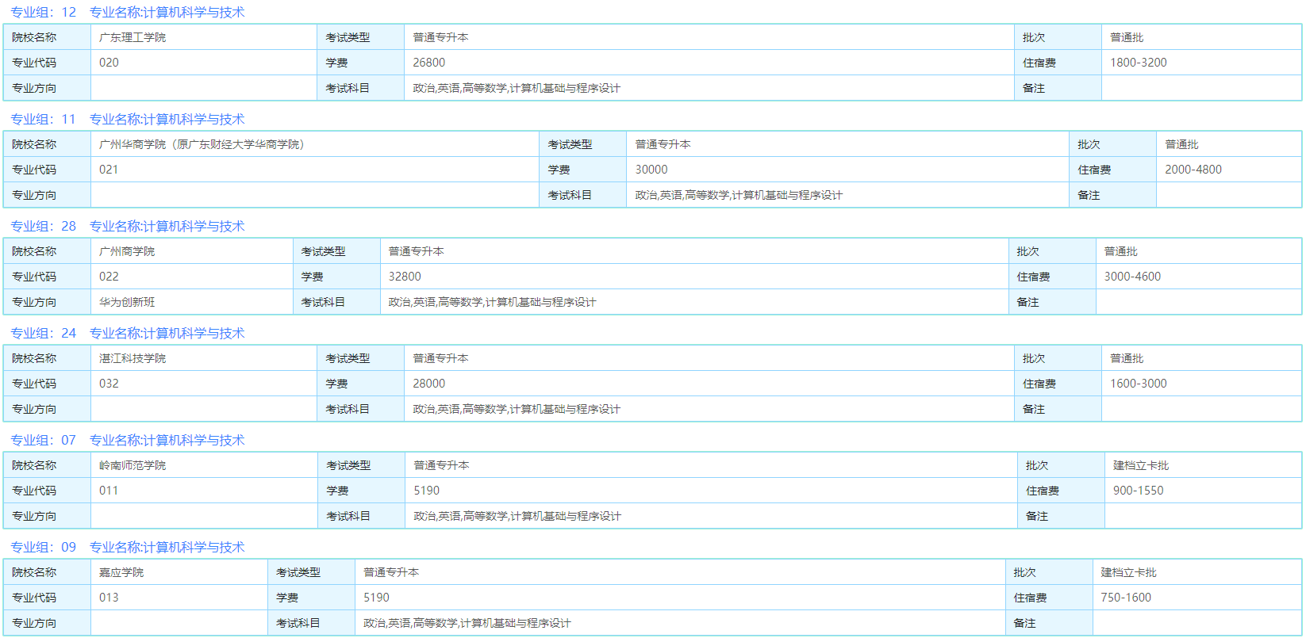Click 普通批 in 广东理工学院 table
Image resolution: width=1306 pixels, height=638 pixels.
[x=1127, y=37]
